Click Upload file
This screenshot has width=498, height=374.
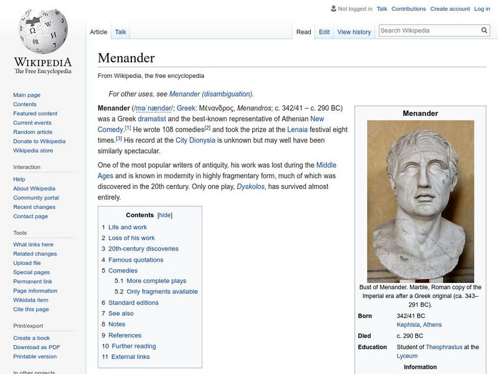[27, 263]
